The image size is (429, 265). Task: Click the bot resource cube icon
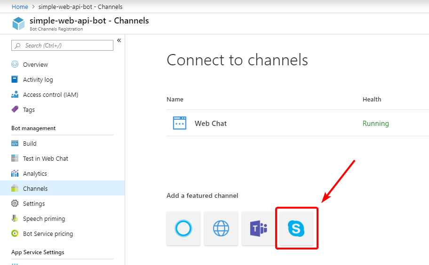pyautogui.click(x=18, y=23)
